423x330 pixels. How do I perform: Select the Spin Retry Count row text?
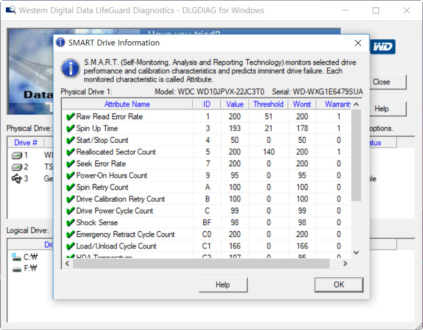[x=102, y=187]
